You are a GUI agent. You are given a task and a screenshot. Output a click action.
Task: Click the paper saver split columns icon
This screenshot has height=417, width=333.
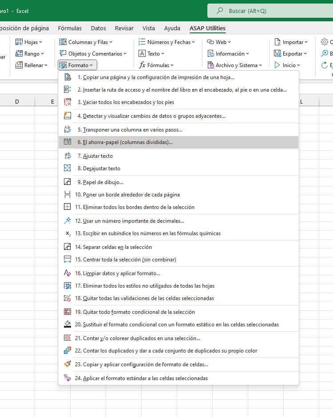pos(67,142)
